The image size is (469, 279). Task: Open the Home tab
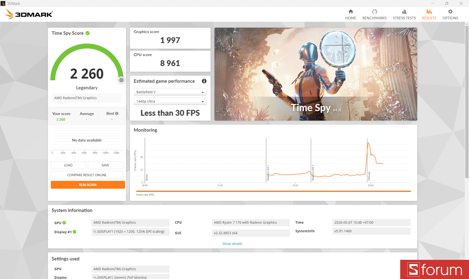click(351, 14)
